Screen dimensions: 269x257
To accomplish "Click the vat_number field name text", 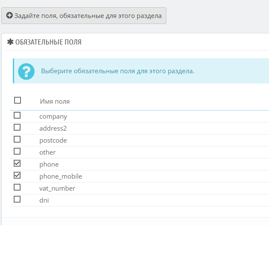I will 57,188.
